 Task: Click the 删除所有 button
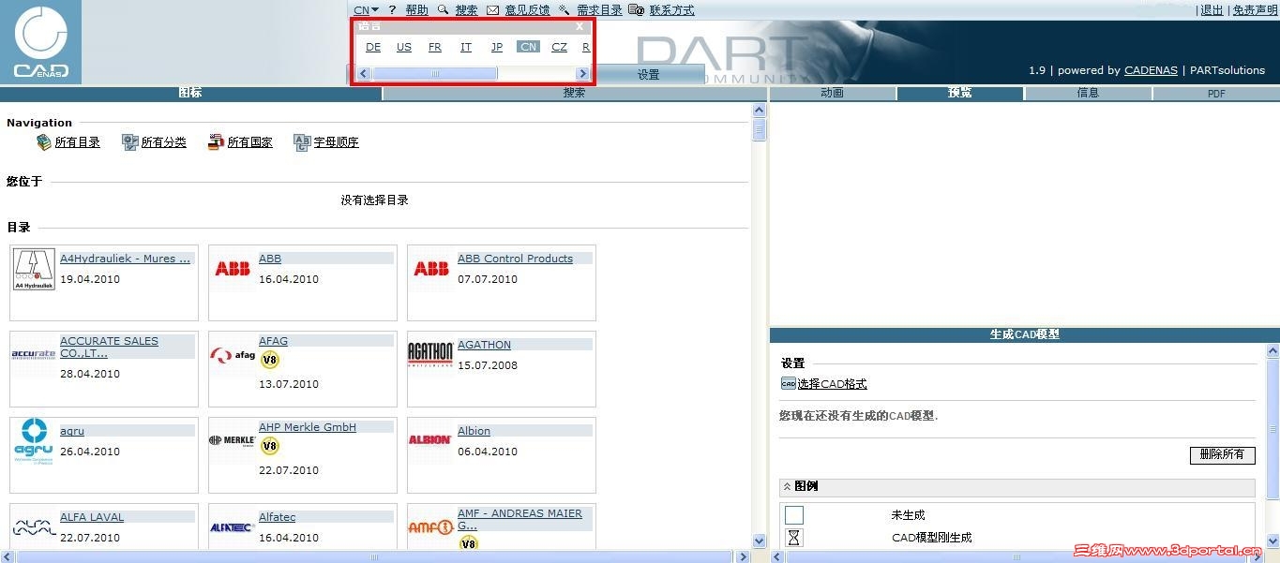[1222, 454]
